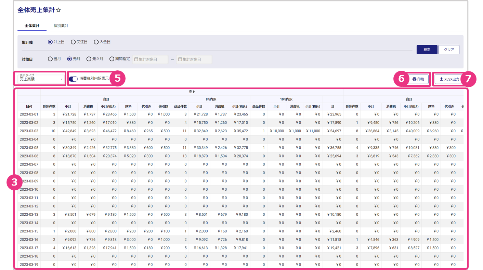Switch to the 個別集計 tab

pos(61,26)
